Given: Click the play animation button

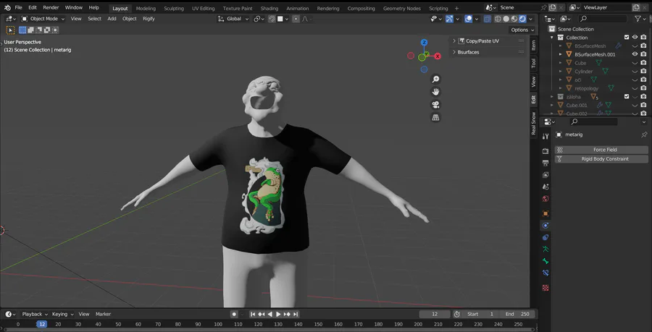Looking at the screenshot, I should point(279,314).
